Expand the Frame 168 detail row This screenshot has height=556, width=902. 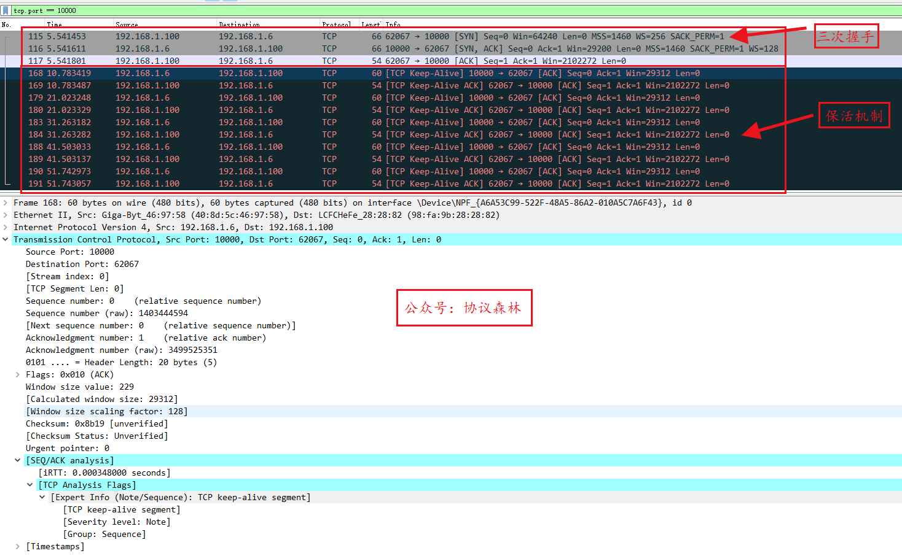coord(6,203)
